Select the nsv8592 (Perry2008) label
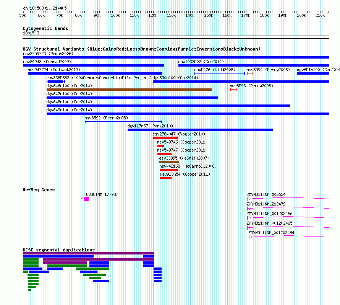340x305 pixels. coord(106,118)
